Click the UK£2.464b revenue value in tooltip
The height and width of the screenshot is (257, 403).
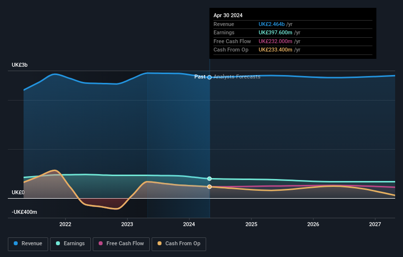[271, 24]
